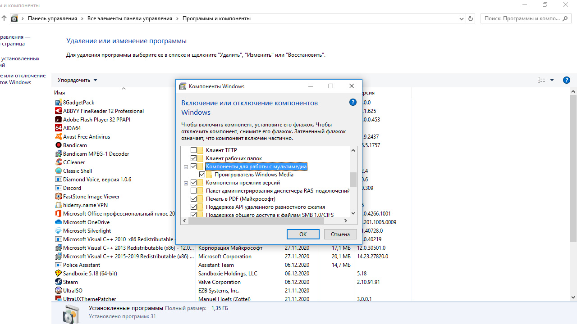Open address bar history dropdown
Screen dimensions: 577x324
(x=462, y=18)
